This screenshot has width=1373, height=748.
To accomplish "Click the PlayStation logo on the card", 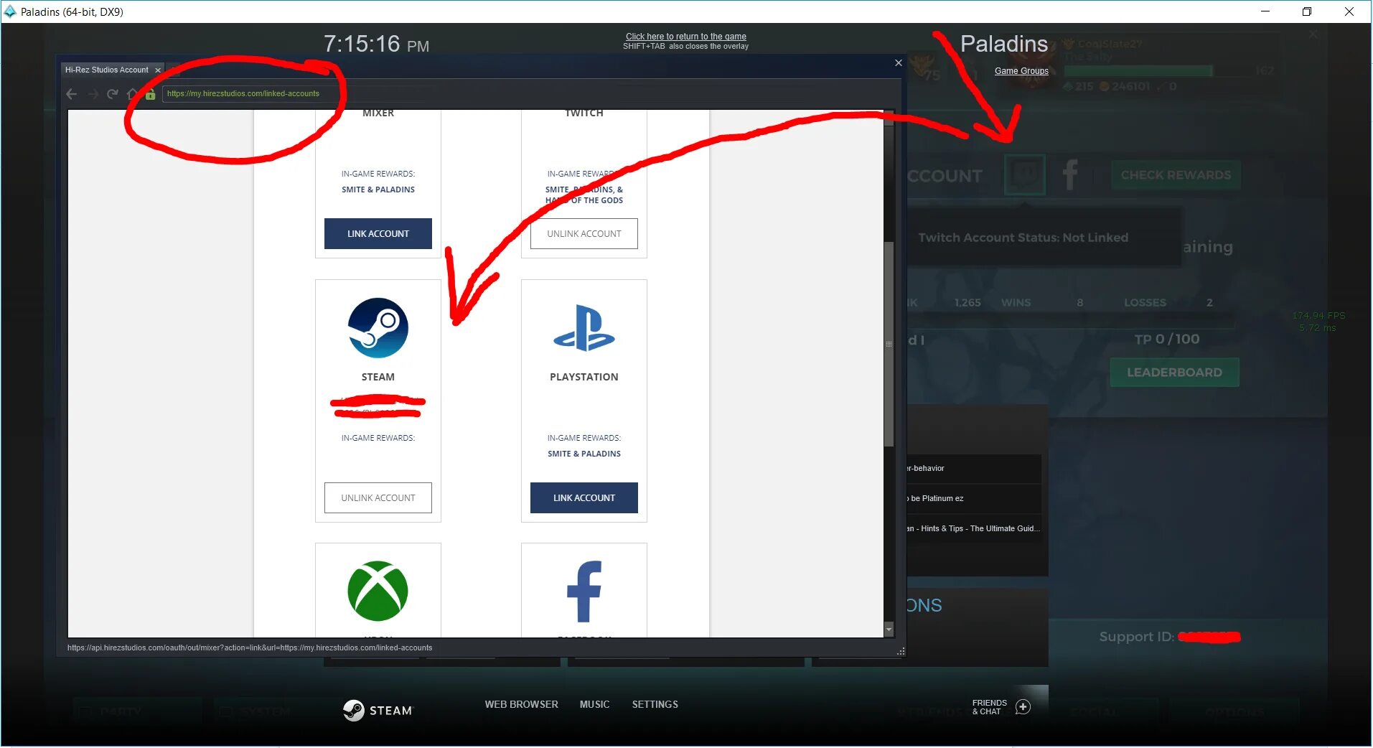I will [584, 328].
